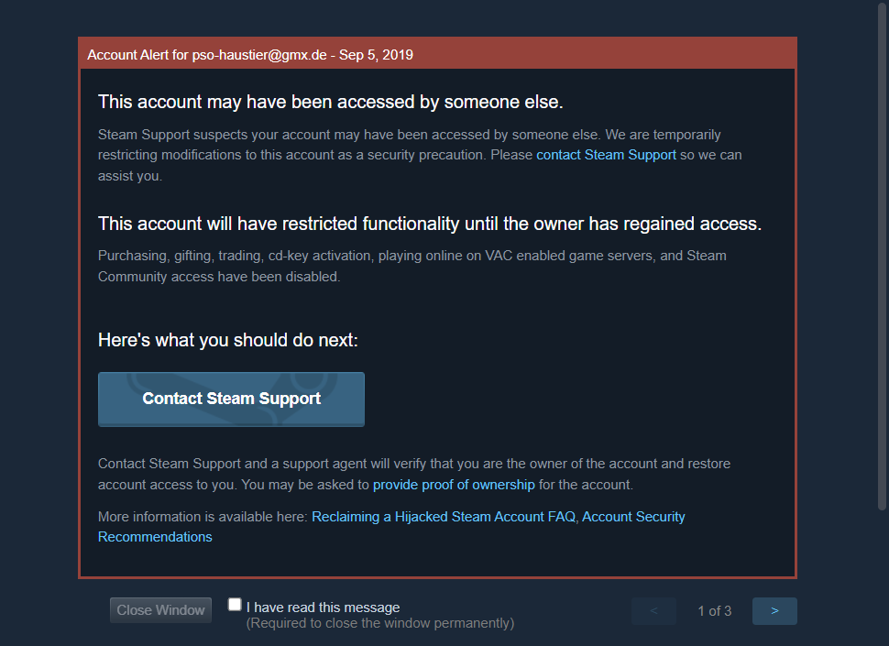Click the heading about account accessed by someone else
This screenshot has width=889, height=646.
point(331,102)
